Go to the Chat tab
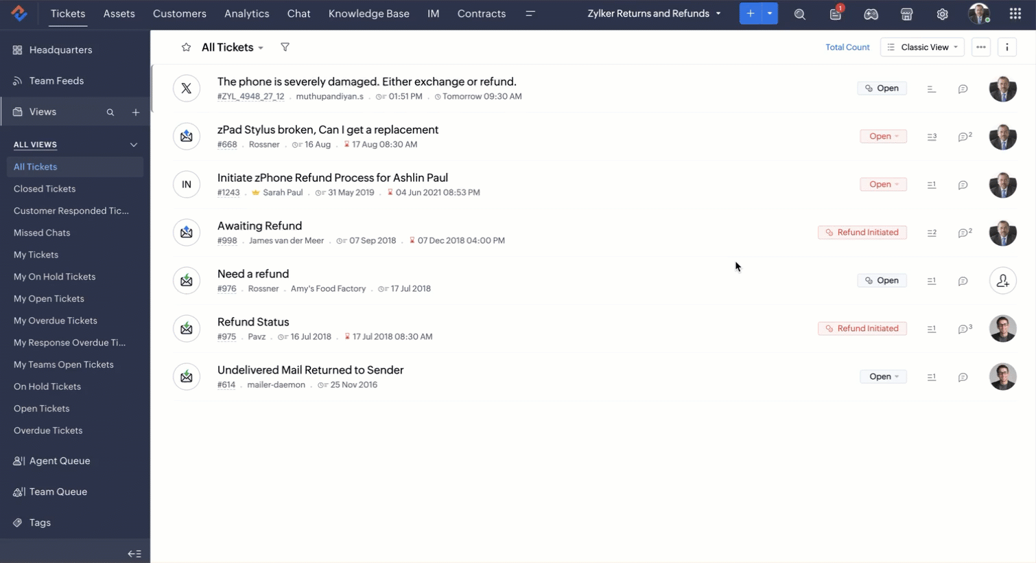This screenshot has height=563, width=1036. coord(298,14)
